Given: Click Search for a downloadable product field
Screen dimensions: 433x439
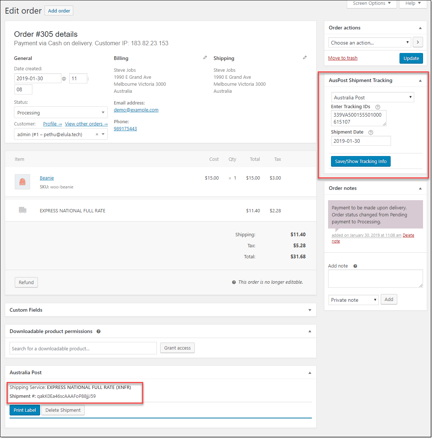Looking at the screenshot, I should [83, 348].
